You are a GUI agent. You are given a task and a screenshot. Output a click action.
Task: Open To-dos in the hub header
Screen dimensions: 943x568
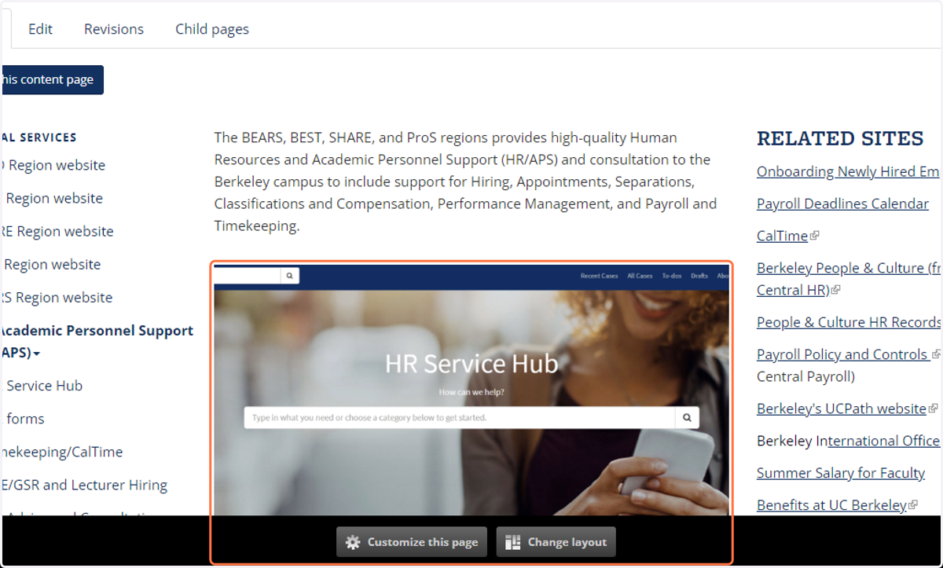tap(672, 276)
